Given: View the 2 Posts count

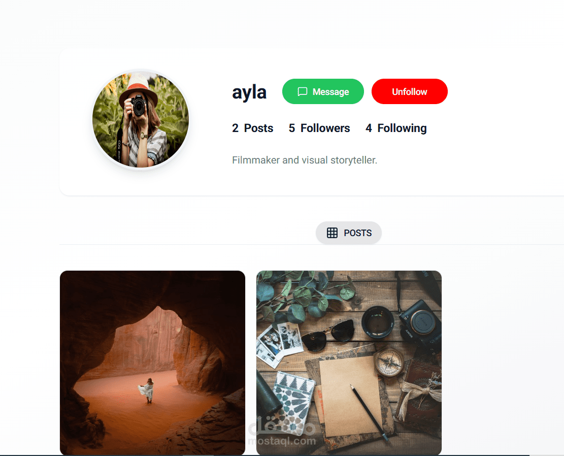Looking at the screenshot, I should click(x=252, y=128).
